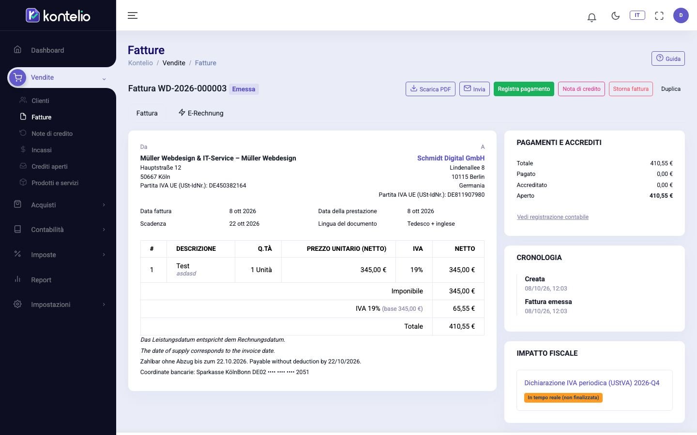Click Storna fattura button

pos(631,89)
